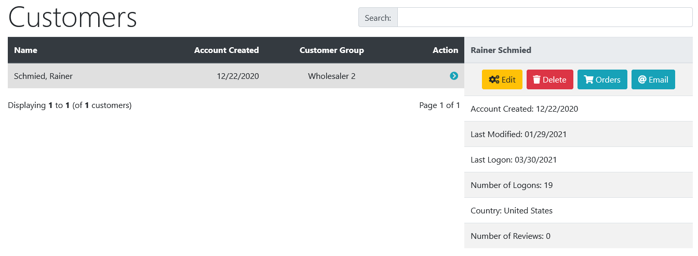Viewport: 698px width, 256px height.
Task: Click the 12/22/2020 date in table row
Action: click(x=238, y=76)
